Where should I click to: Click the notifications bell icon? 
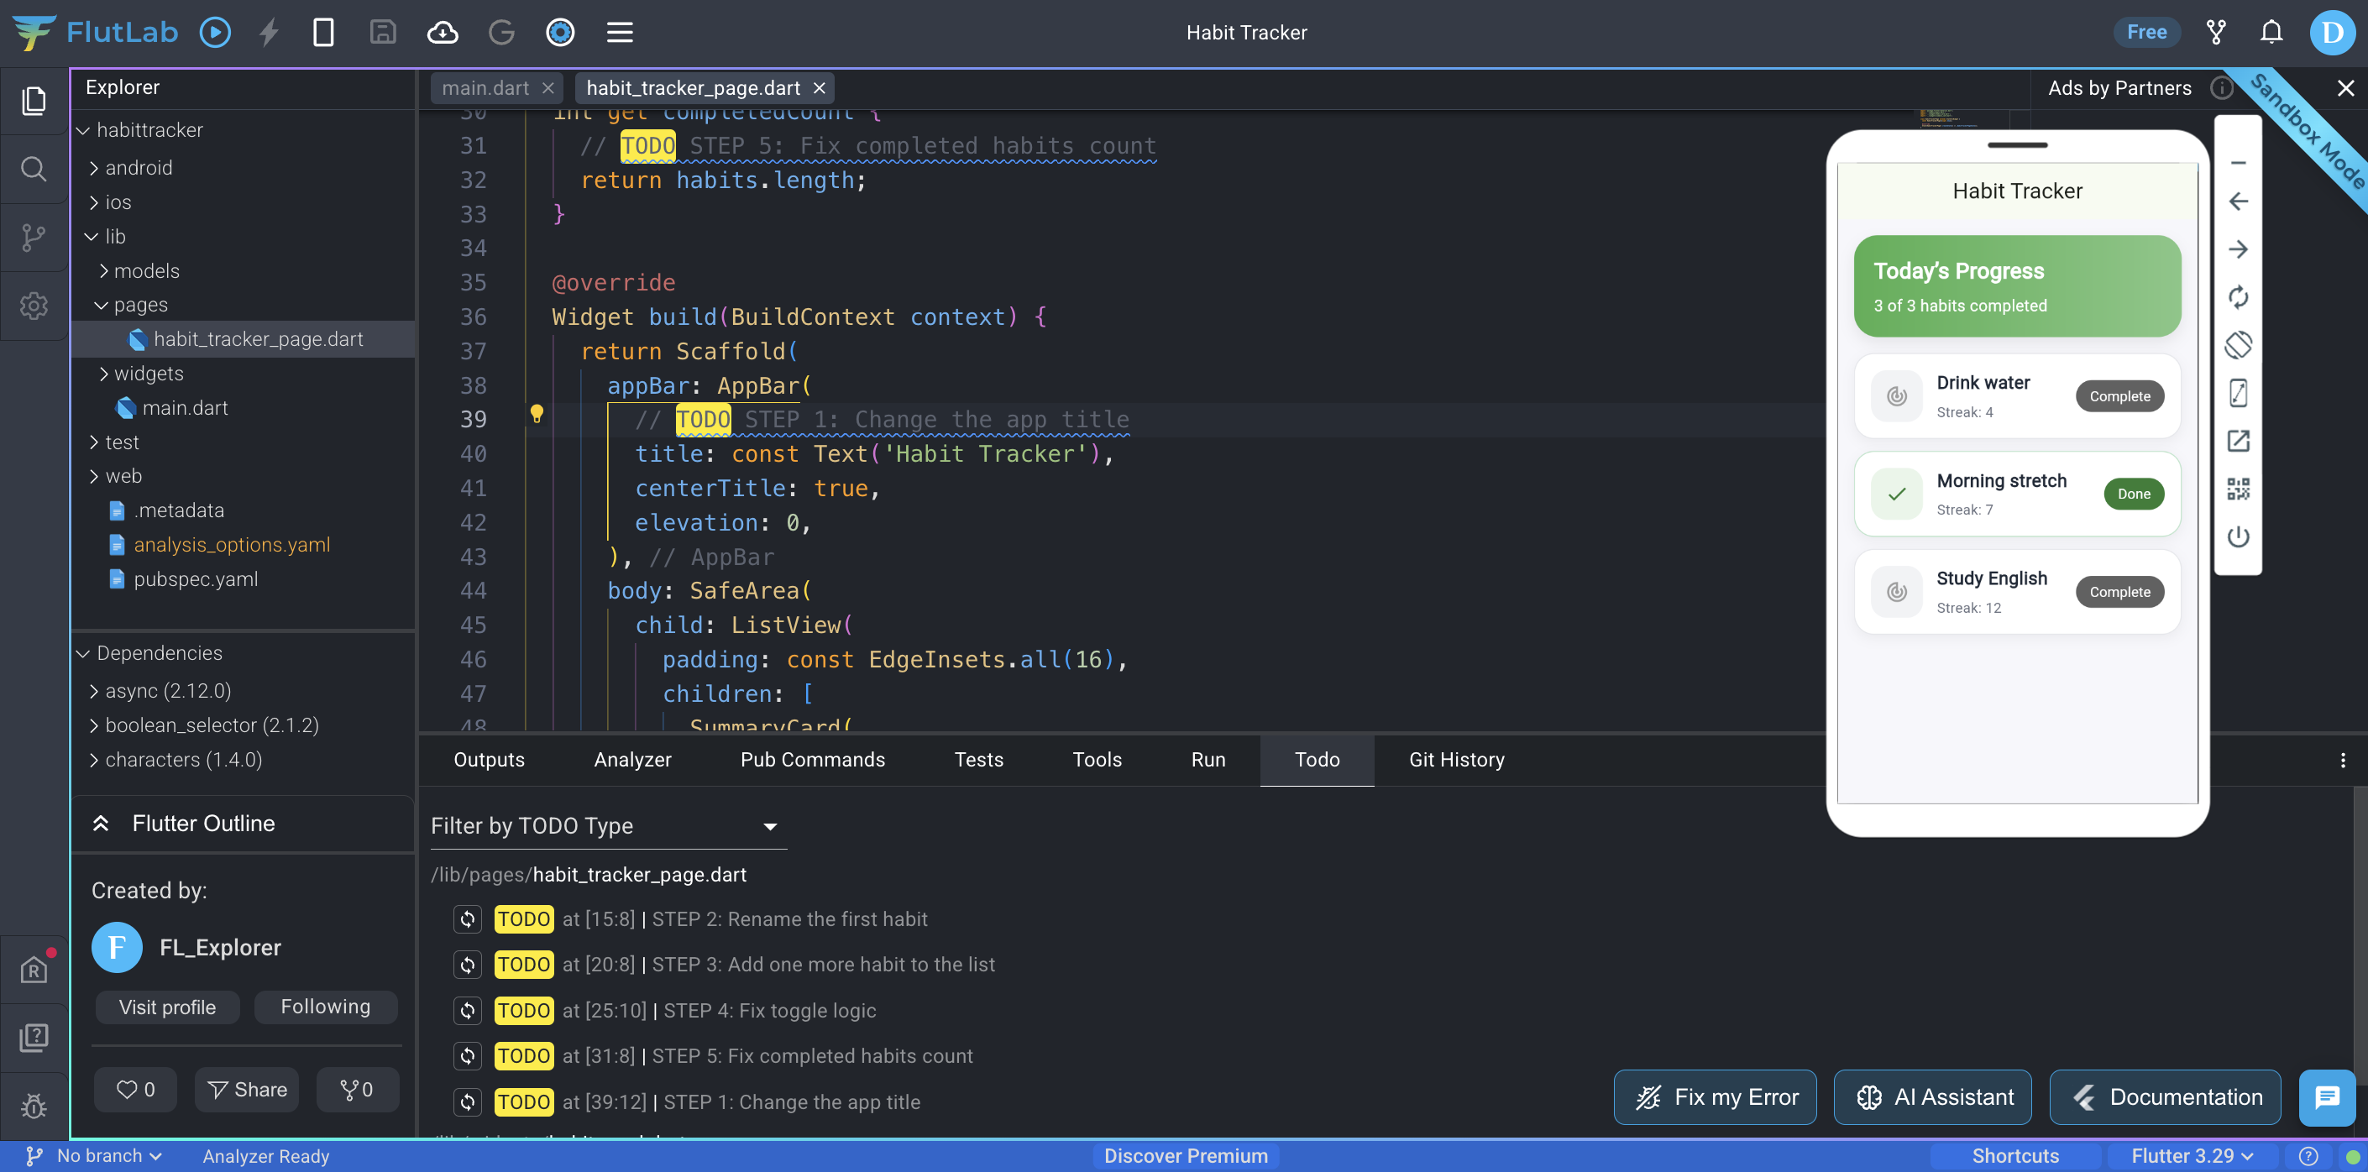pos(2271,33)
